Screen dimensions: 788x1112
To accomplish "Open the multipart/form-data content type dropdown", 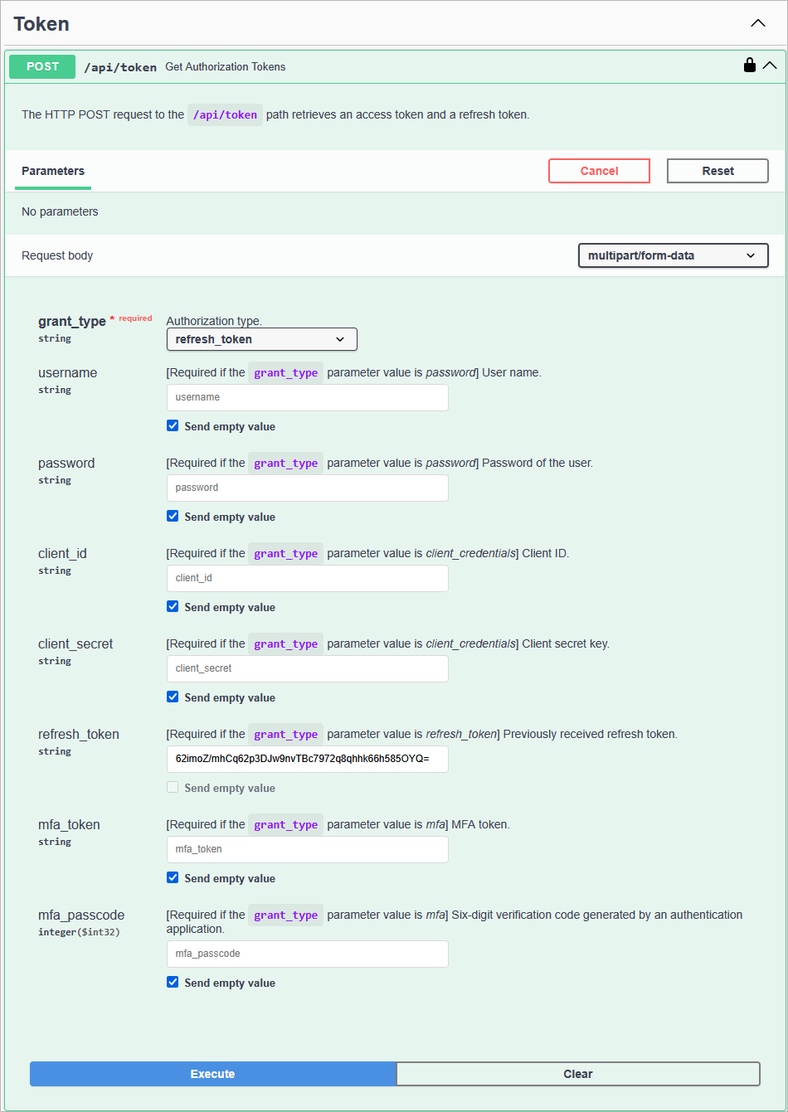I will (x=673, y=255).
